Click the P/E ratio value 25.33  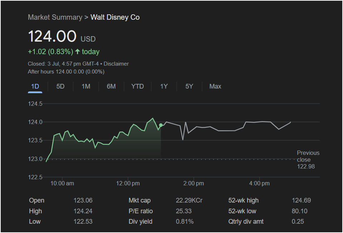point(184,211)
